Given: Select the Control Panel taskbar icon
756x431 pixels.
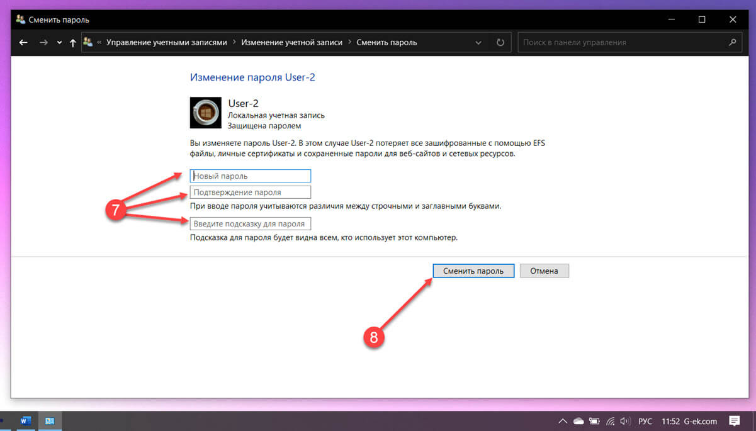Looking at the screenshot, I should 50,421.
